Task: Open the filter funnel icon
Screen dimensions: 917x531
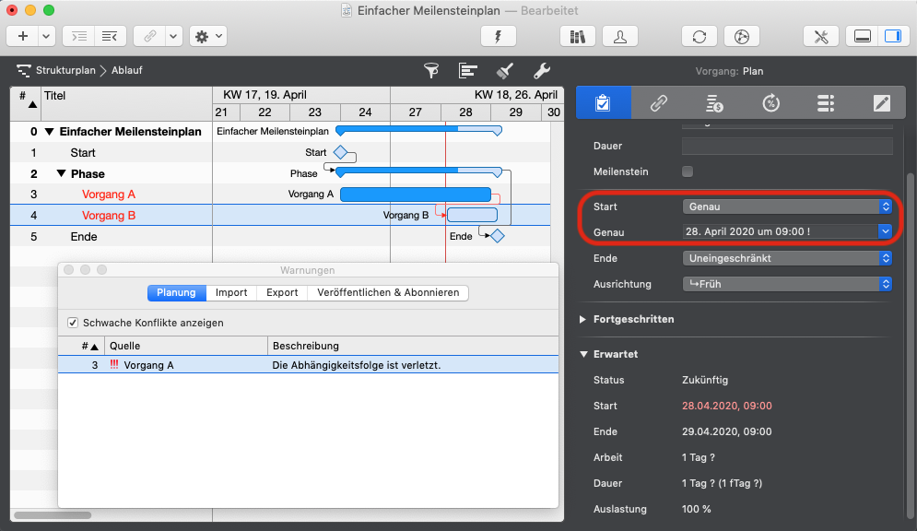Action: (x=430, y=70)
